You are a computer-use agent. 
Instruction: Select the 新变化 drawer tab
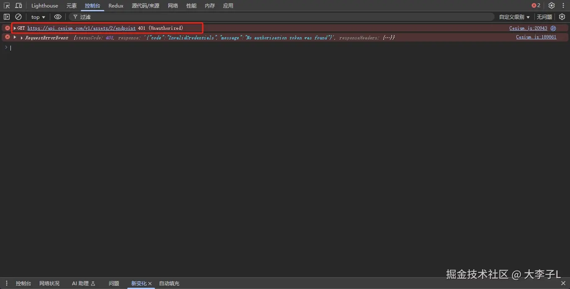[x=139, y=284]
